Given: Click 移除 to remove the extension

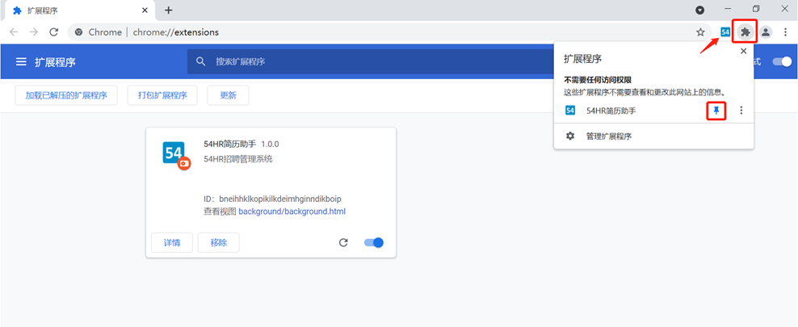Looking at the screenshot, I should pyautogui.click(x=219, y=242).
